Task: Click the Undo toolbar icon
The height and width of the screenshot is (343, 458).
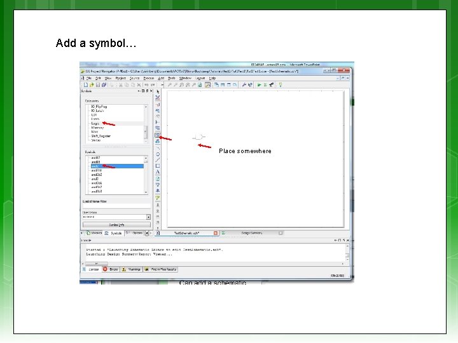Action: pyautogui.click(x=146, y=85)
